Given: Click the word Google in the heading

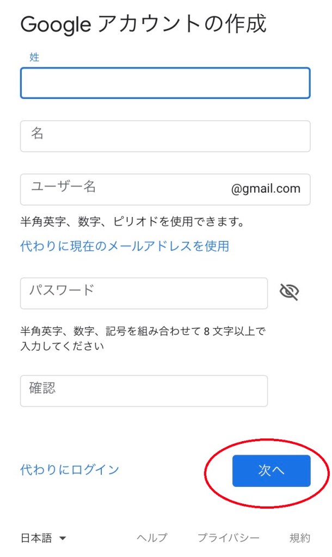Looking at the screenshot, I should 56,24.
